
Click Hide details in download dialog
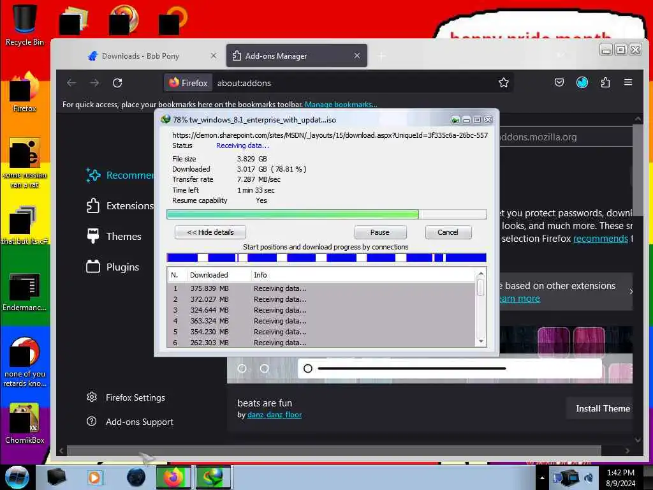click(210, 232)
